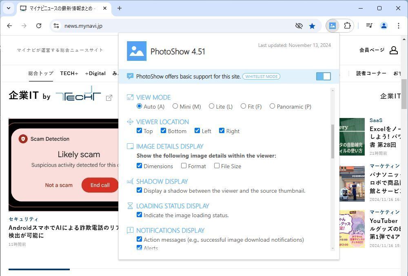Uncheck the Alerts notification checkbox

139,247
